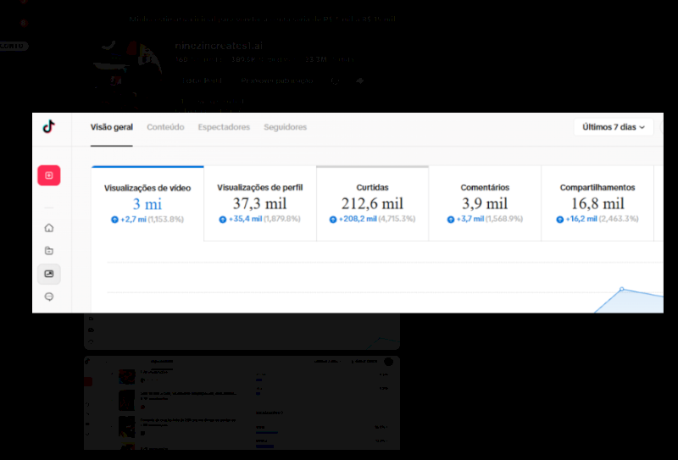678x460 pixels.
Task: Click the red upload plus button
Action: coord(49,175)
